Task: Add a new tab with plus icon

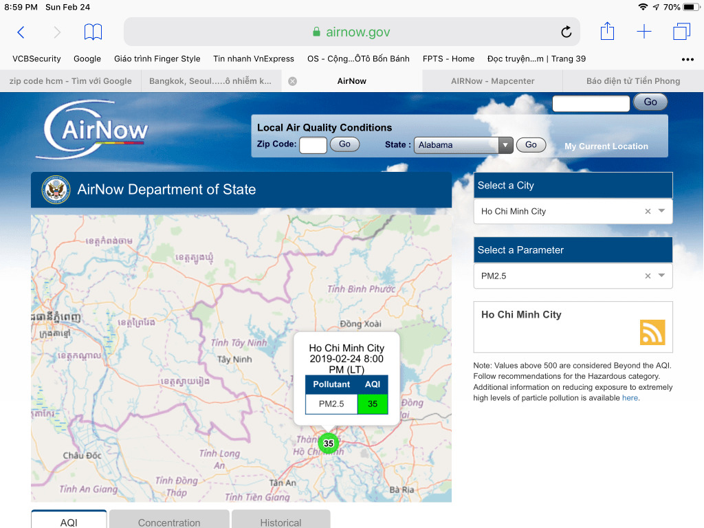Action: [643, 32]
